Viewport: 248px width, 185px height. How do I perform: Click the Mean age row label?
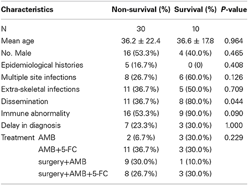(x=17, y=41)
